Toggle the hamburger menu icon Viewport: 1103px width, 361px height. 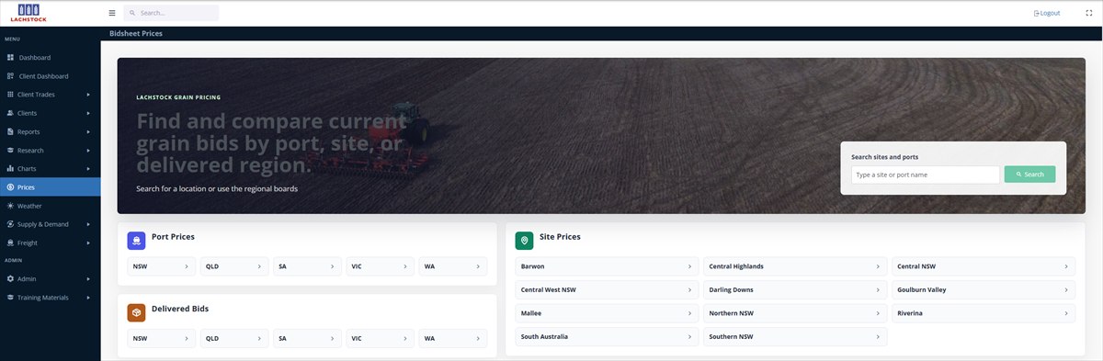(112, 13)
